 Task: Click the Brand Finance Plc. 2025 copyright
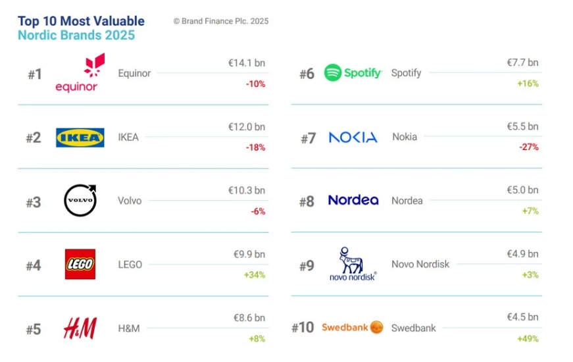tap(221, 21)
